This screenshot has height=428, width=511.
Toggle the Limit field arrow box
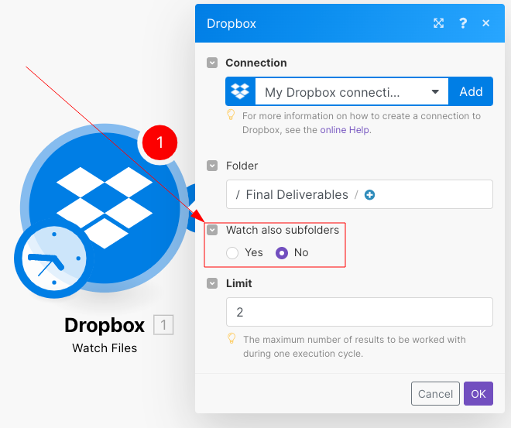point(212,283)
